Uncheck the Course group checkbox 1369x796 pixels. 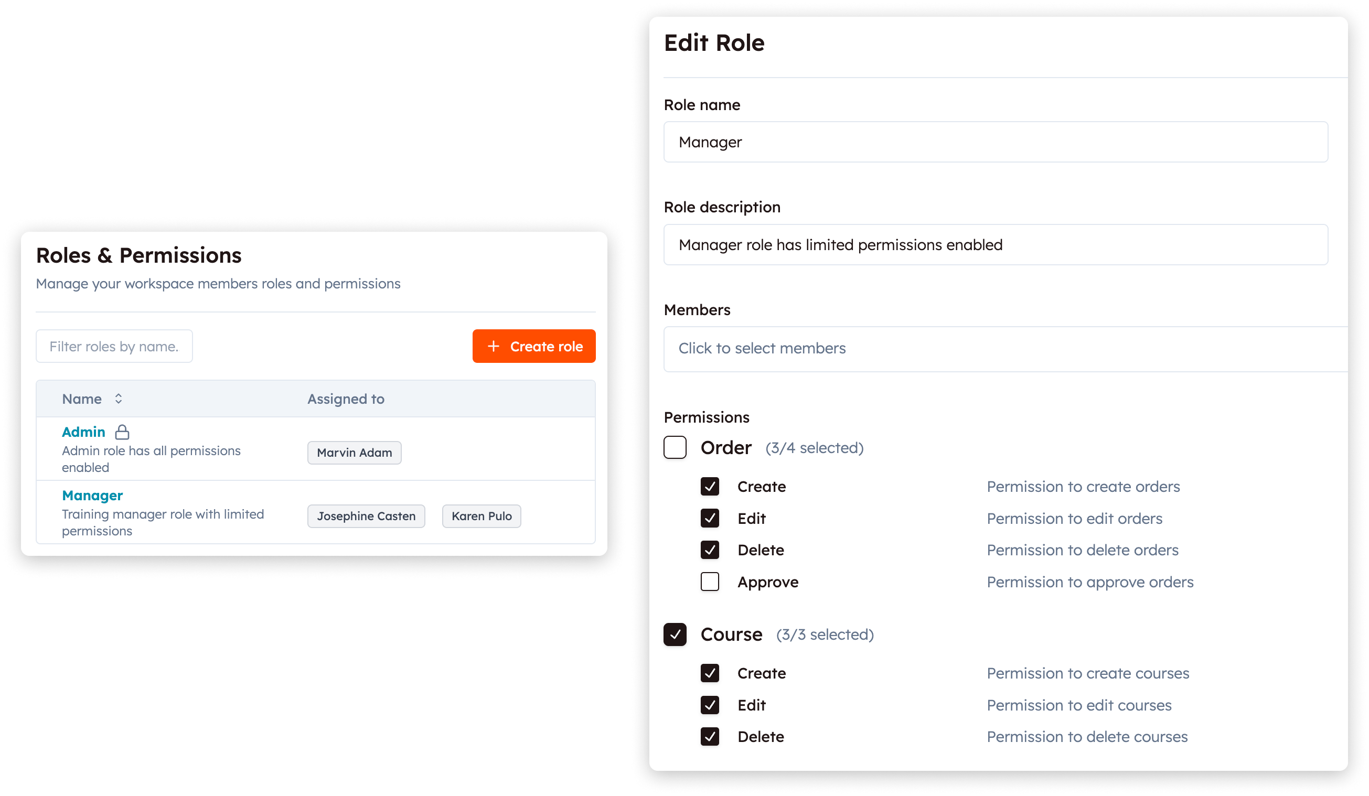coord(675,634)
